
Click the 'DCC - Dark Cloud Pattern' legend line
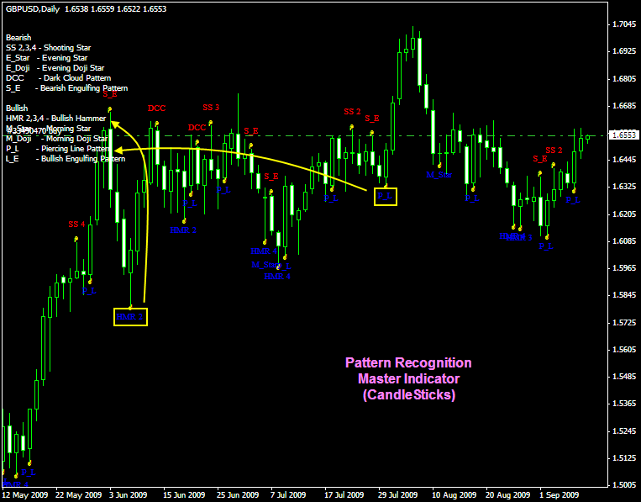point(59,78)
